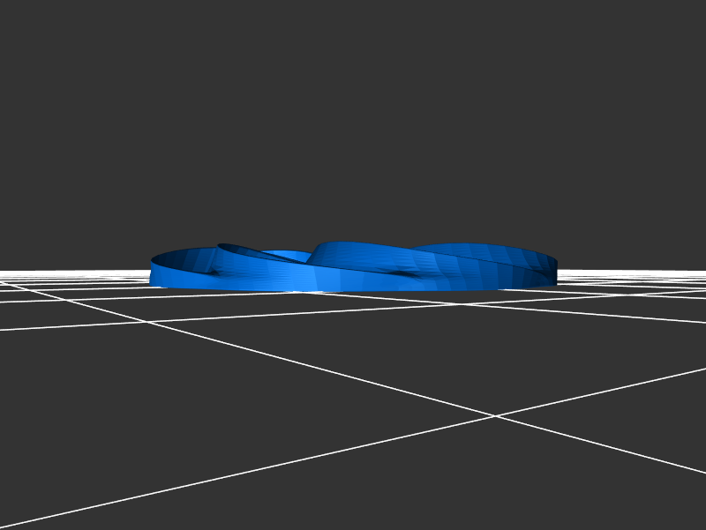
Task: Click the empty floor area at bottom center
Action: (x=353, y=494)
